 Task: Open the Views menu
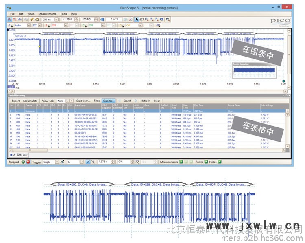click(31, 14)
